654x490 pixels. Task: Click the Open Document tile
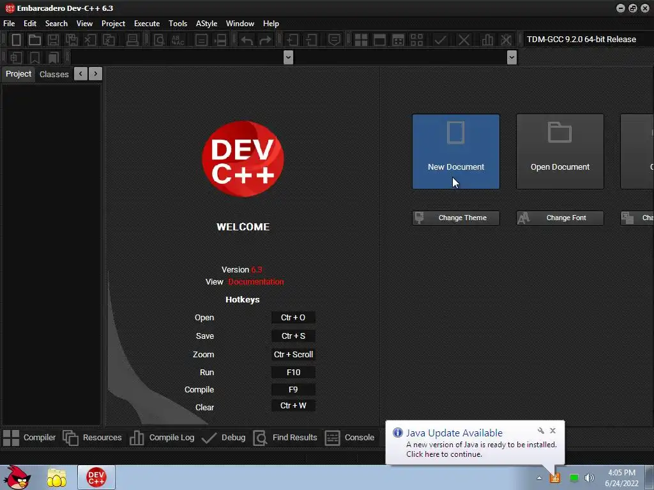pos(559,152)
